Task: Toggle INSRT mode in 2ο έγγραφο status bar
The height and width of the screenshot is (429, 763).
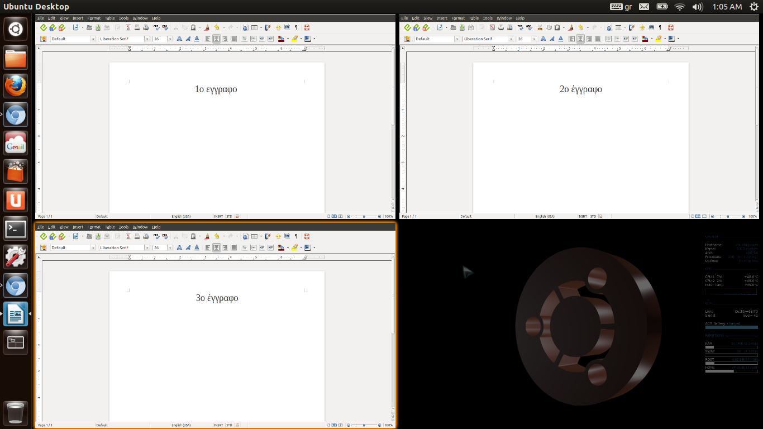Action: tap(583, 216)
